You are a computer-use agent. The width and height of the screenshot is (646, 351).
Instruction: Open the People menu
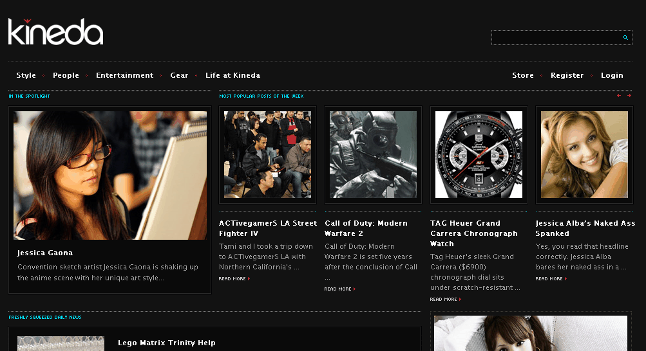click(x=66, y=75)
